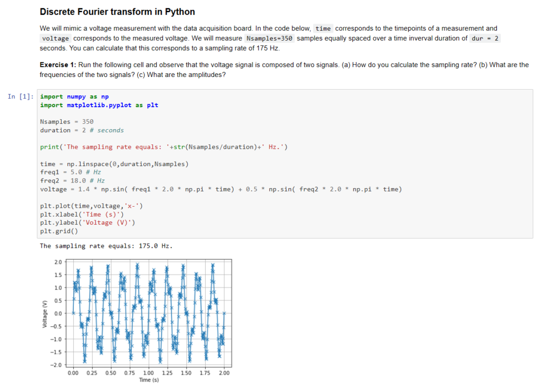Viewport: 540px width, 388px height.
Task: Click the np.linspace time definition line
Action: point(114,164)
